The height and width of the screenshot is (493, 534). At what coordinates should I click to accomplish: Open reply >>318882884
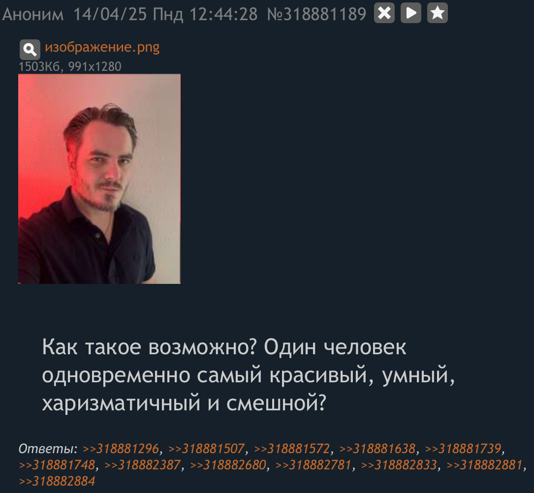point(57,481)
